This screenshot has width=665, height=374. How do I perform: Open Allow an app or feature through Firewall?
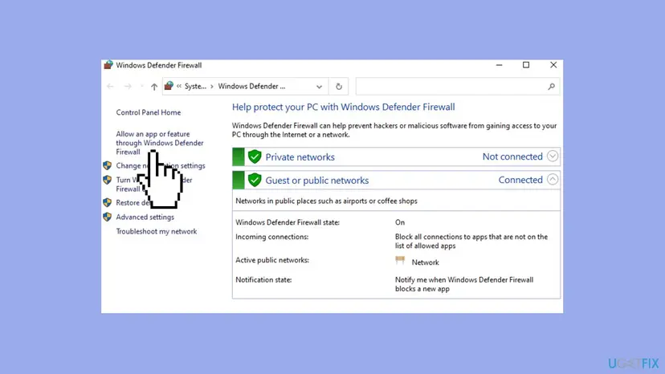point(160,143)
